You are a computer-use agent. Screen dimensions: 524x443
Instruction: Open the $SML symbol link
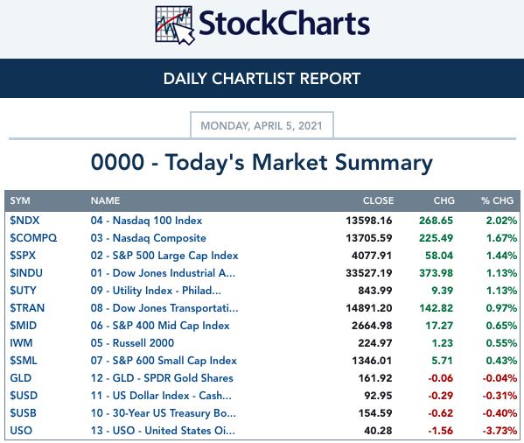(x=24, y=361)
